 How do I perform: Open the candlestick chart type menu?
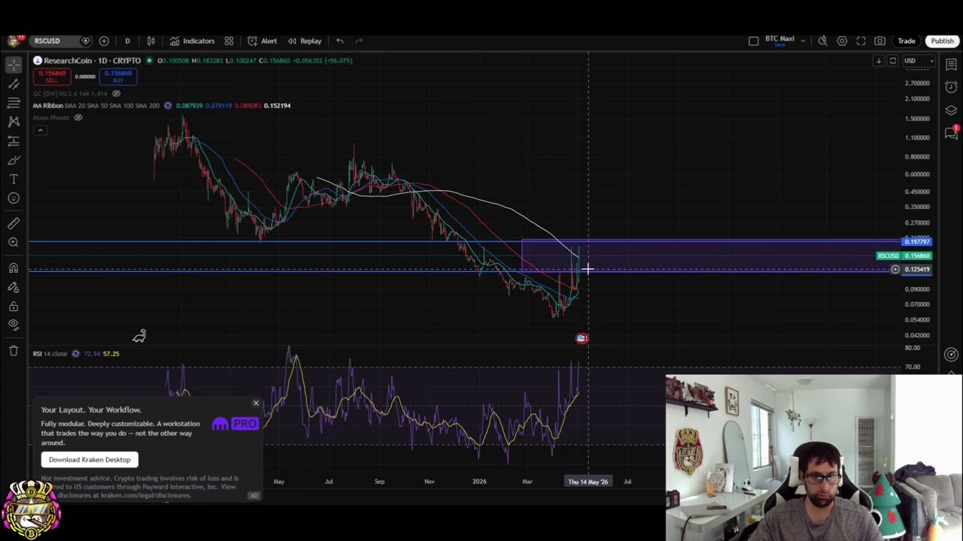tap(150, 41)
